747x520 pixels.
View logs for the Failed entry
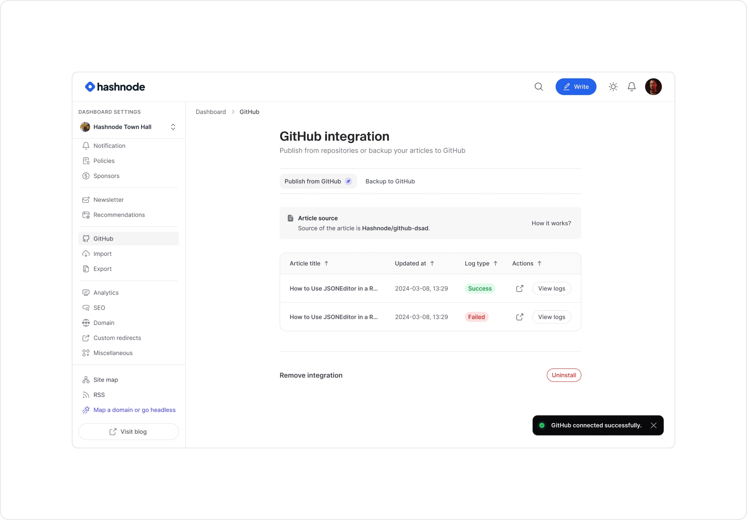551,317
